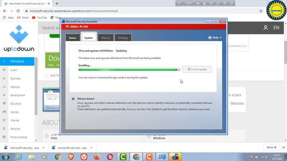Switch to the Security Essentials taskbar icon

(175, 157)
